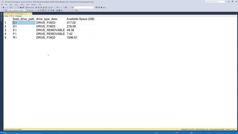Select the D:\ drive path cell
The width and height of the screenshot is (238, 134).
(x=24, y=26)
